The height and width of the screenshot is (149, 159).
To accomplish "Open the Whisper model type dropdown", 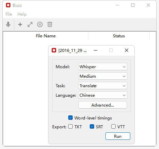I will pos(103,67).
